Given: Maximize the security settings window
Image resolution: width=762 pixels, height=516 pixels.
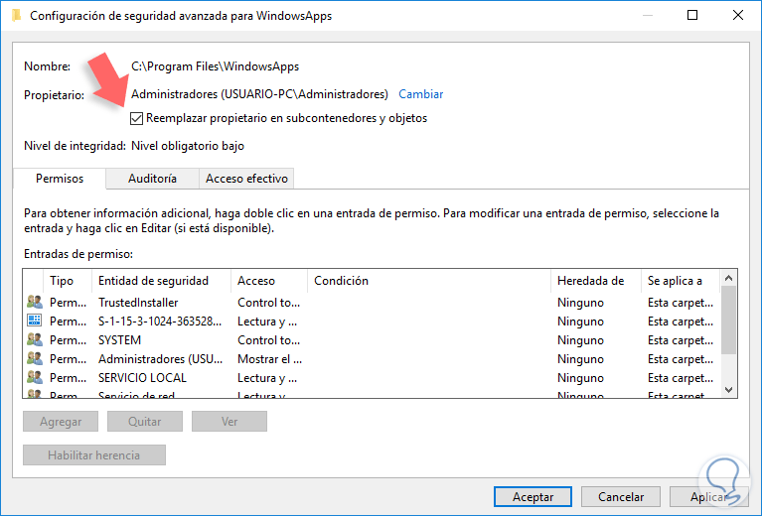Looking at the screenshot, I should click(692, 15).
